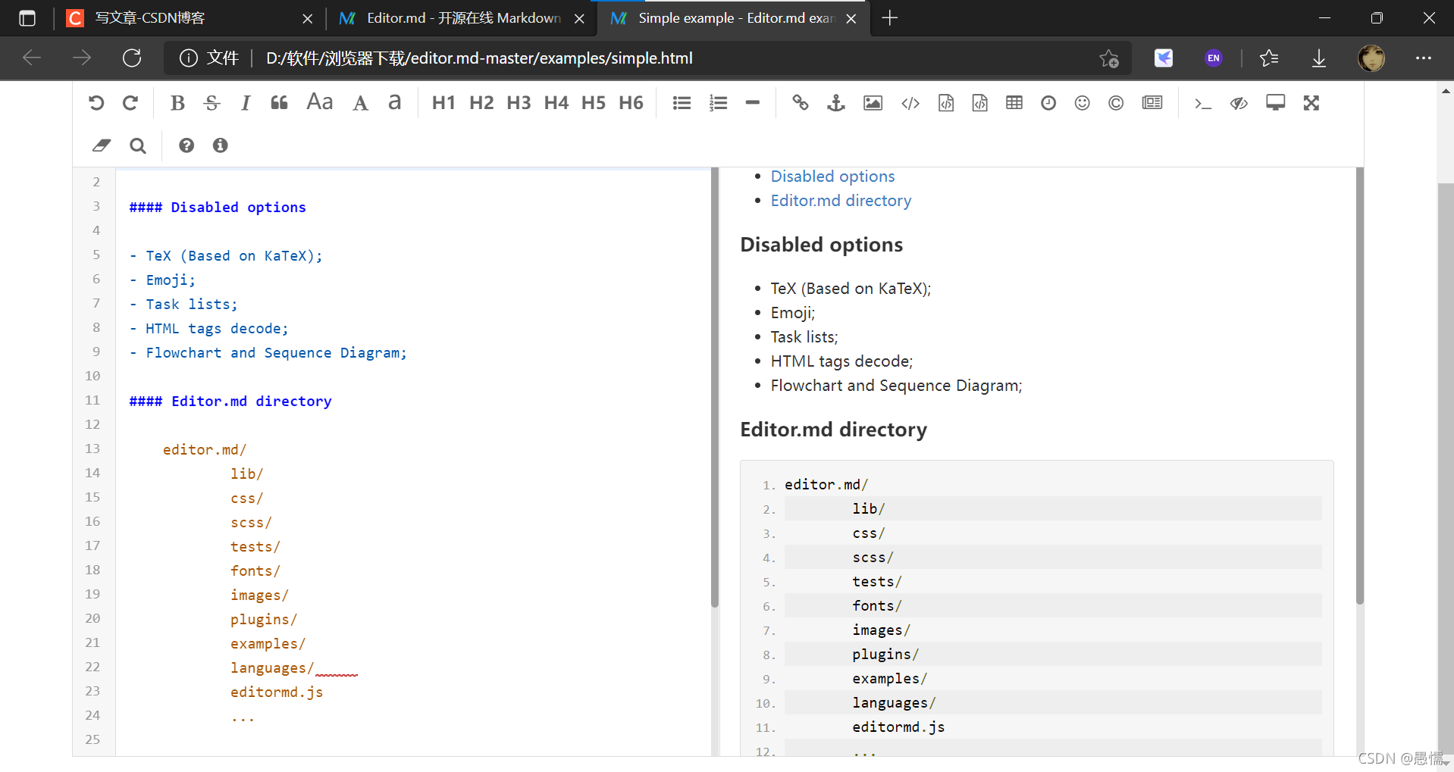Switch to the 写文章-CSDN博客 tab
The height and width of the screenshot is (772, 1454).
point(190,18)
